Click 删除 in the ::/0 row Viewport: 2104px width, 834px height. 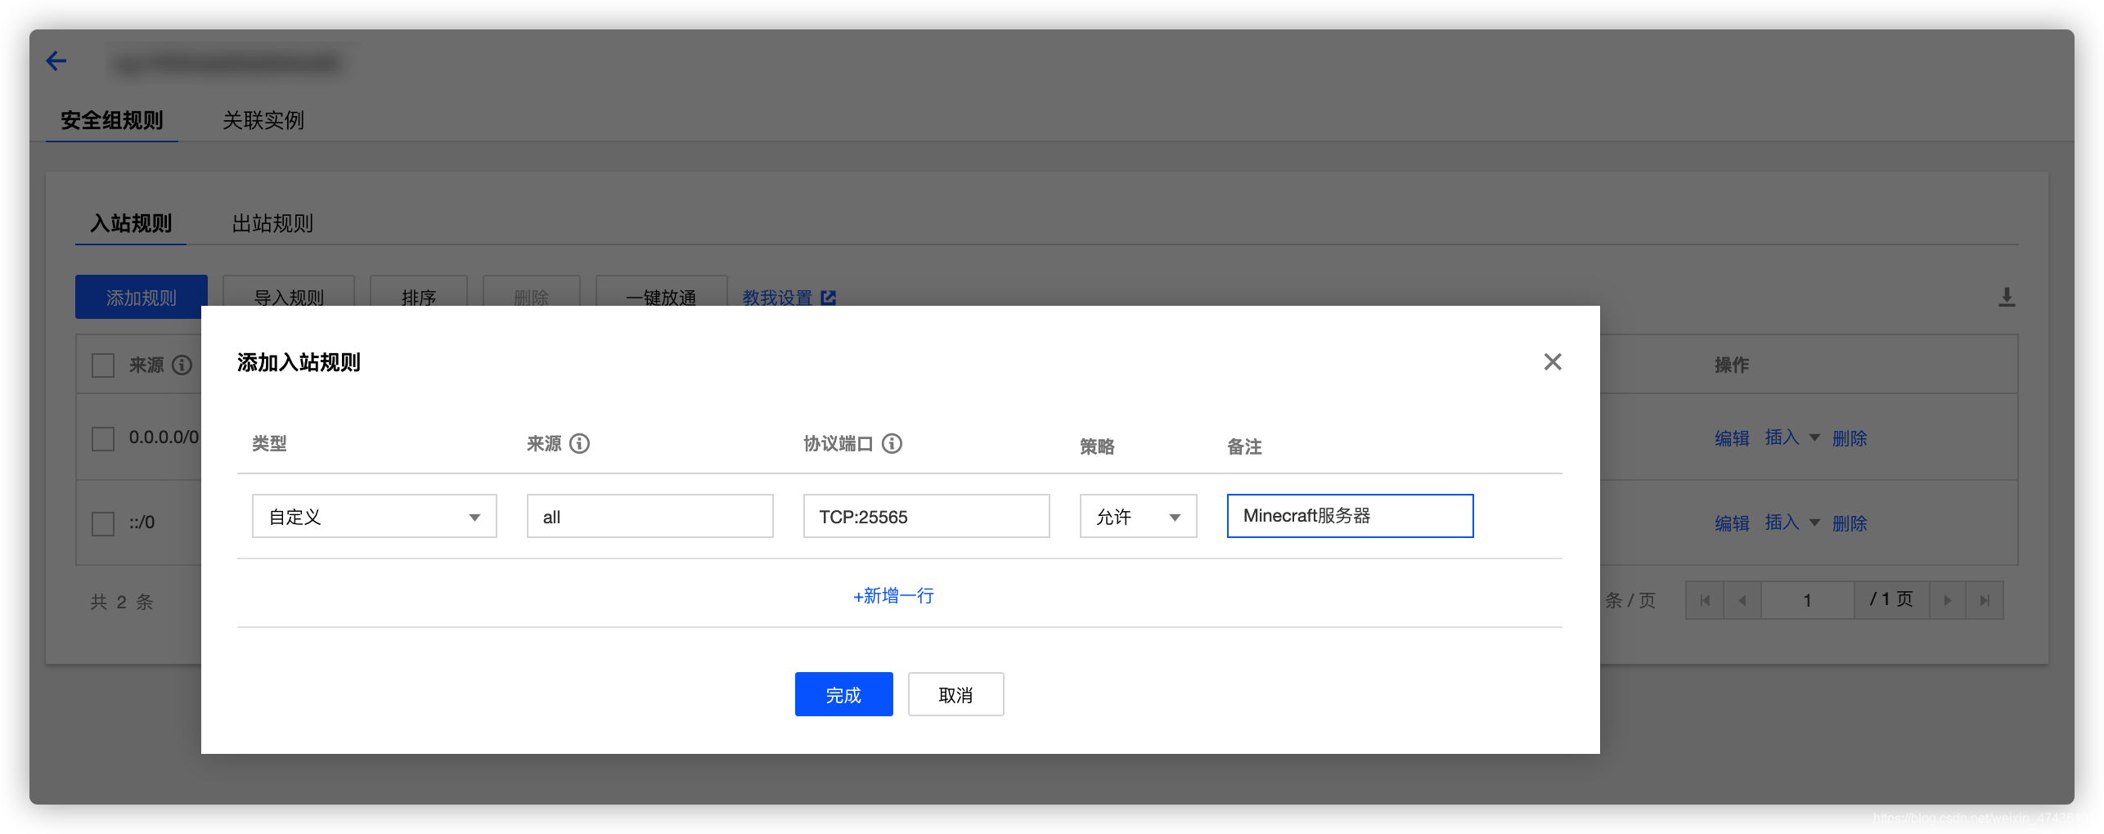pos(1850,523)
